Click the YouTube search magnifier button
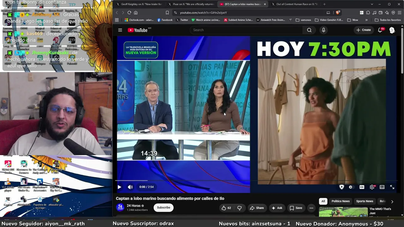 (x=309, y=30)
